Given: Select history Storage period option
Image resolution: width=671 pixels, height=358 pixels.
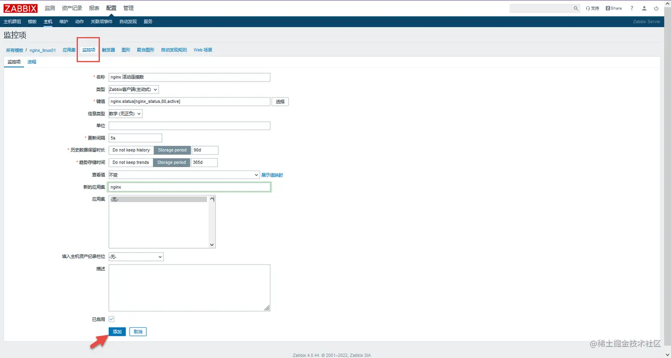Looking at the screenshot, I should pyautogui.click(x=172, y=150).
